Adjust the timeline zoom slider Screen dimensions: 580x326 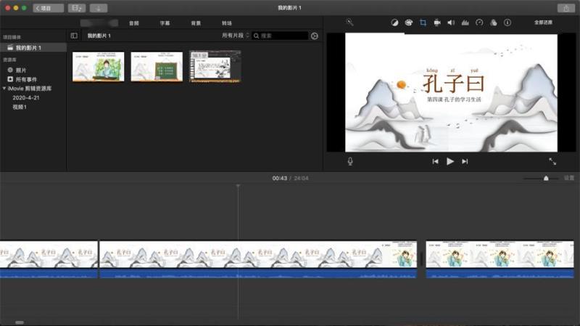[x=546, y=178]
